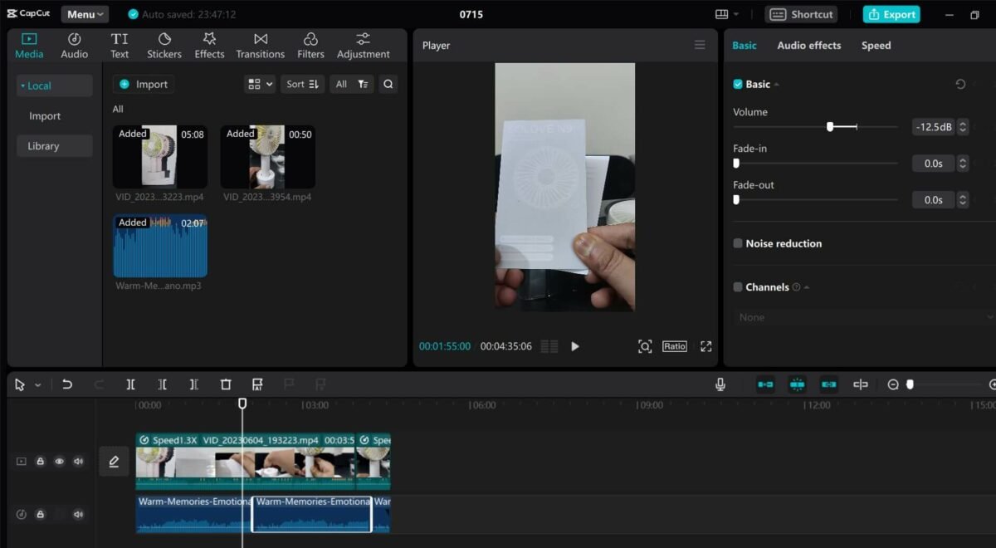Switch to the Audio effects tab

808,46
